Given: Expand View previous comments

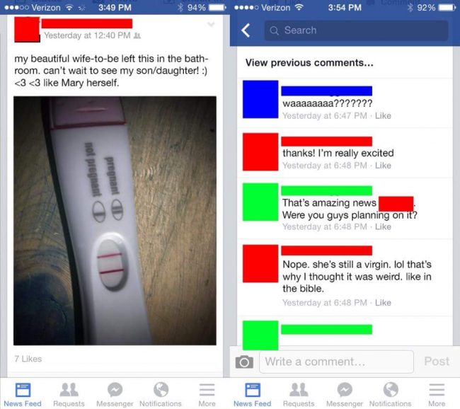Looking at the screenshot, I should pos(309,63).
